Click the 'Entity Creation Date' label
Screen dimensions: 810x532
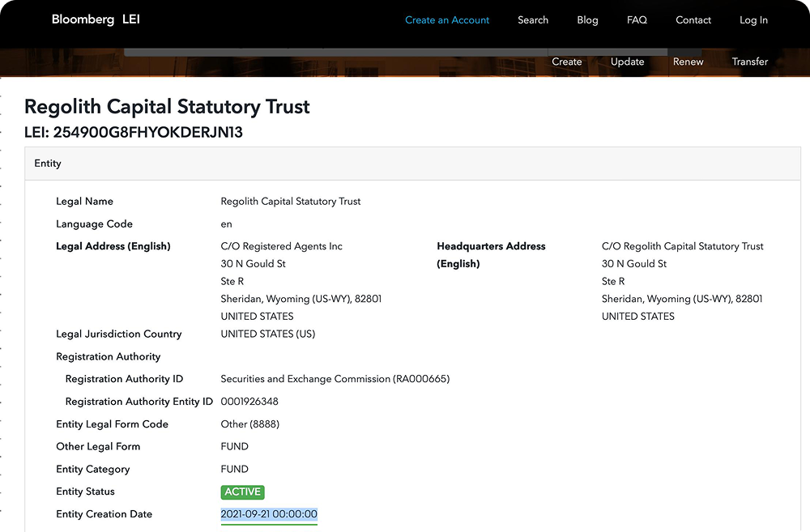tap(104, 514)
